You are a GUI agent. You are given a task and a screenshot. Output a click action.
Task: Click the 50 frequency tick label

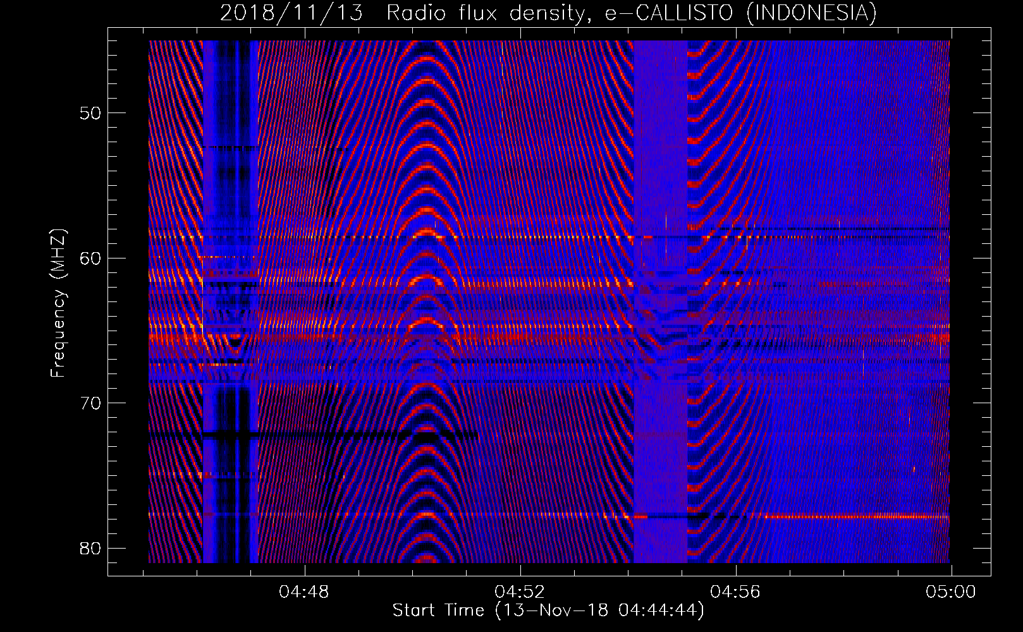[91, 113]
